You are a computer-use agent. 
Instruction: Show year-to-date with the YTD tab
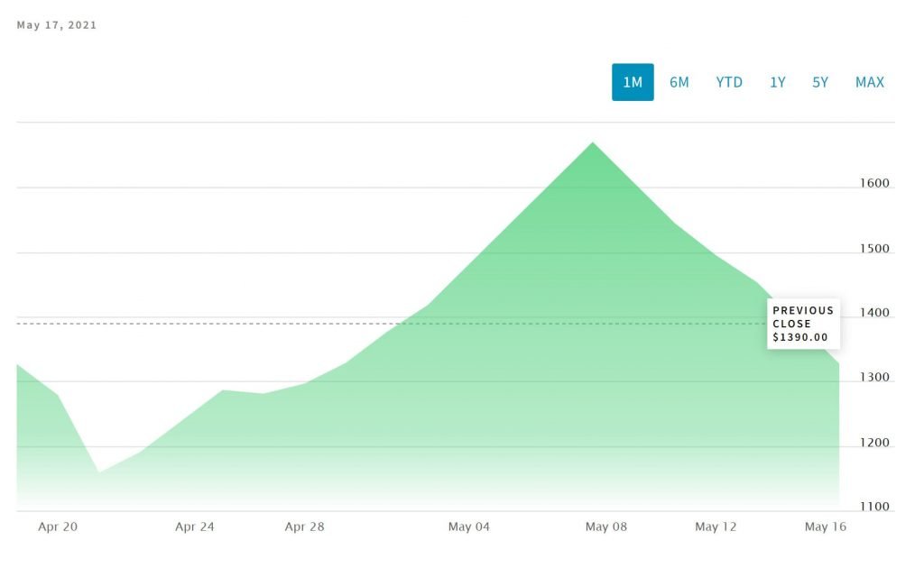pos(729,82)
